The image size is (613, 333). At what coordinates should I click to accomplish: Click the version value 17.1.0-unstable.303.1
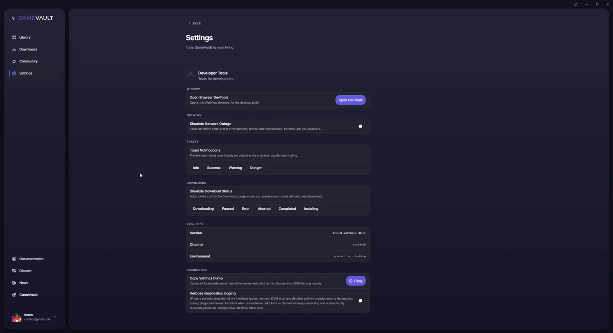pyautogui.click(x=349, y=233)
